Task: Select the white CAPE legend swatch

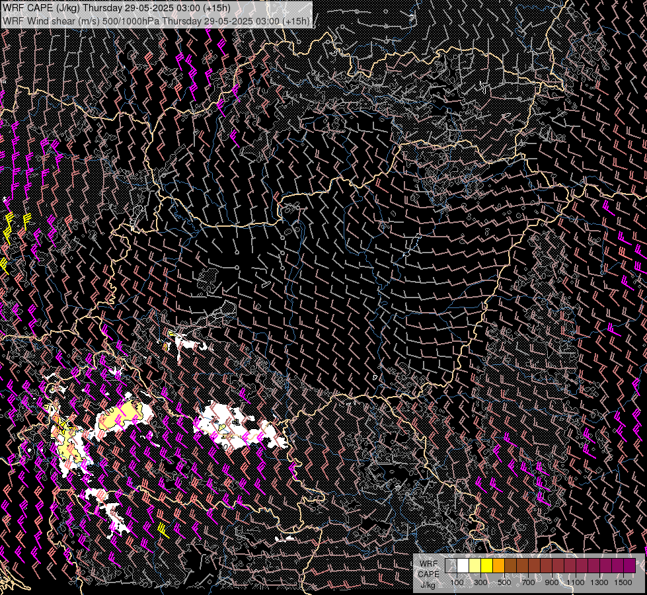Action: (x=463, y=565)
